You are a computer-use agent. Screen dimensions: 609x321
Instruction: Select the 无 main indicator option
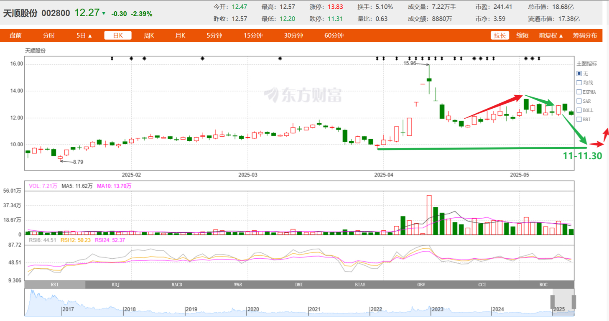tap(579, 74)
